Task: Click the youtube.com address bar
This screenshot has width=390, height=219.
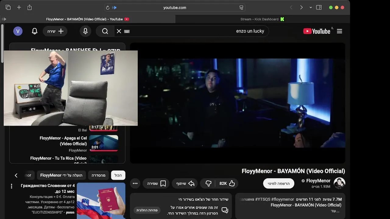Action: pos(175,8)
